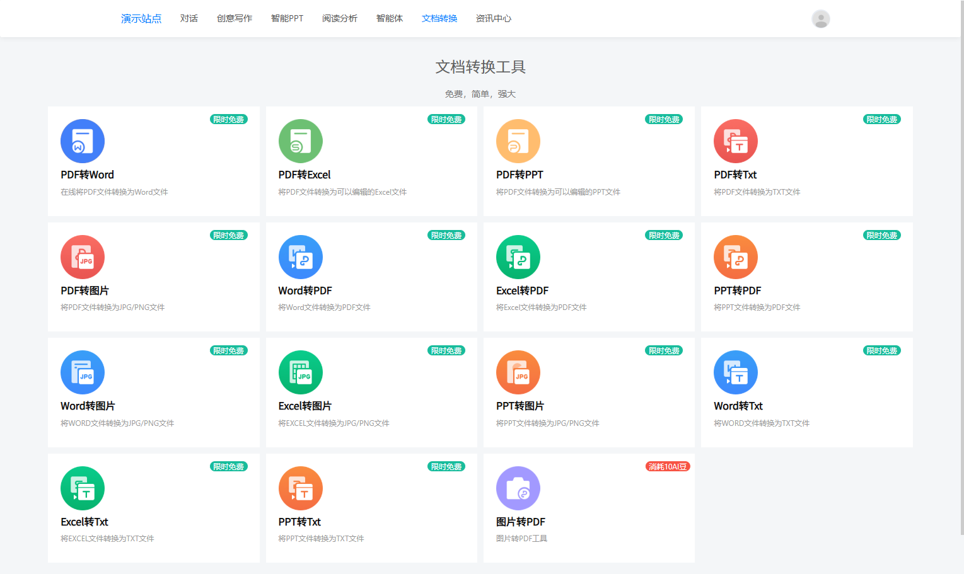Open 创意写作 in the navigation bar
The image size is (964, 574).
(x=235, y=18)
